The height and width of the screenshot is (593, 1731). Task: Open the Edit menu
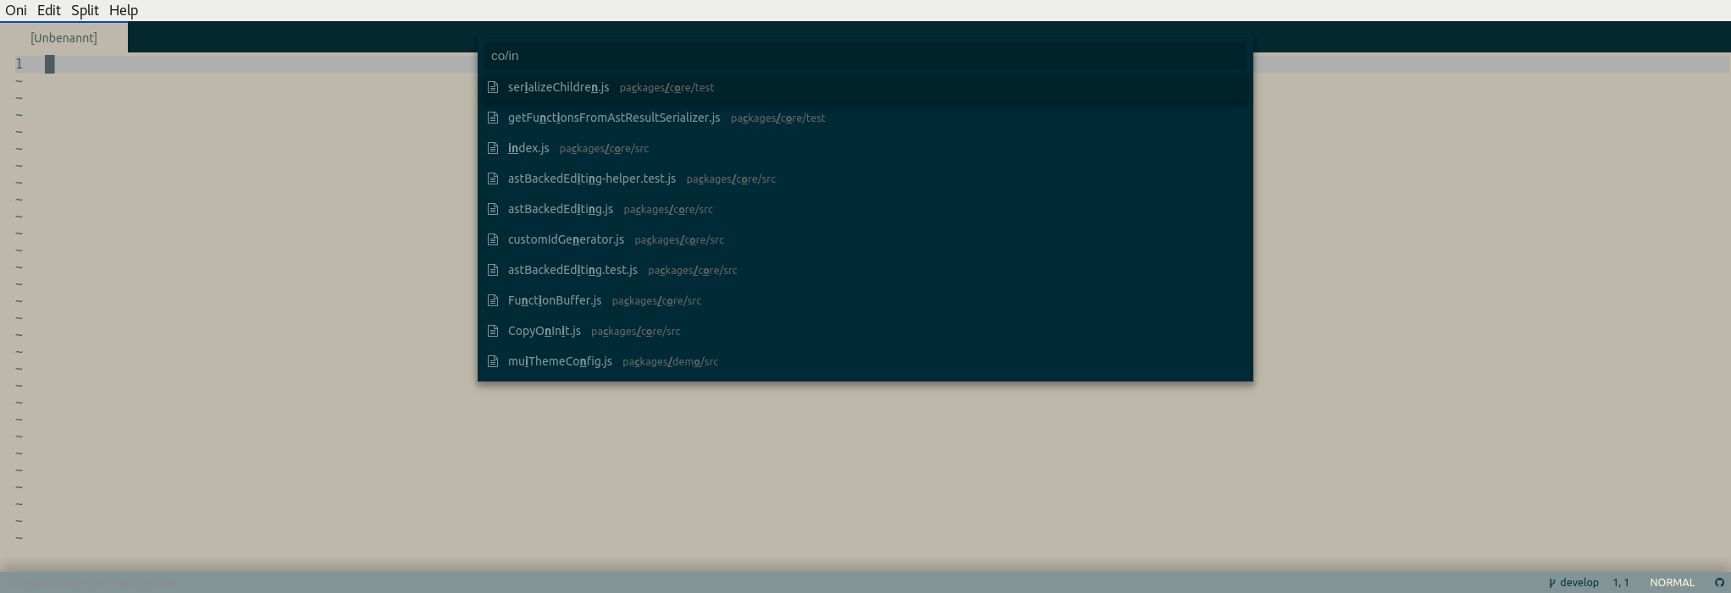[48, 10]
